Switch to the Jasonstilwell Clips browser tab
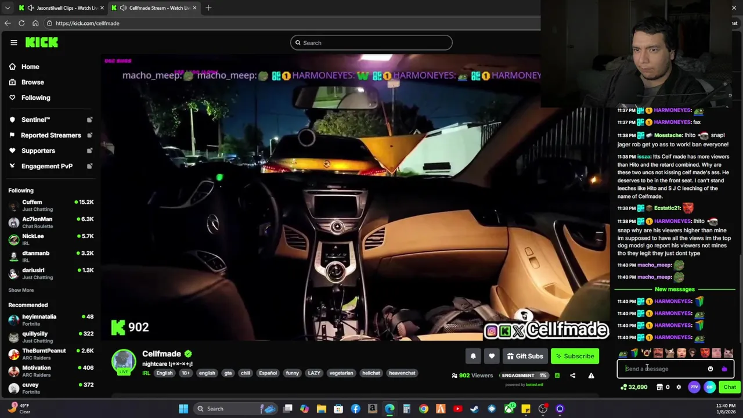The height and width of the screenshot is (418, 743). click(x=61, y=8)
